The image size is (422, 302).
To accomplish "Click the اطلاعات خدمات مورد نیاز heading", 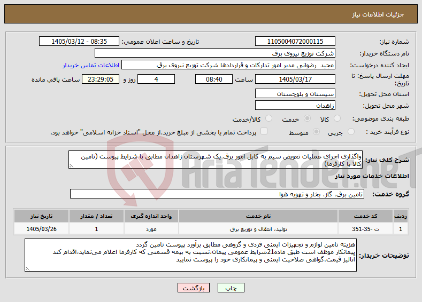I will pos(372,176).
